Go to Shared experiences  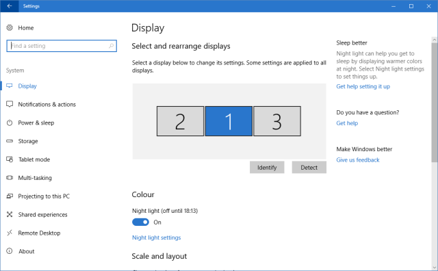42,215
